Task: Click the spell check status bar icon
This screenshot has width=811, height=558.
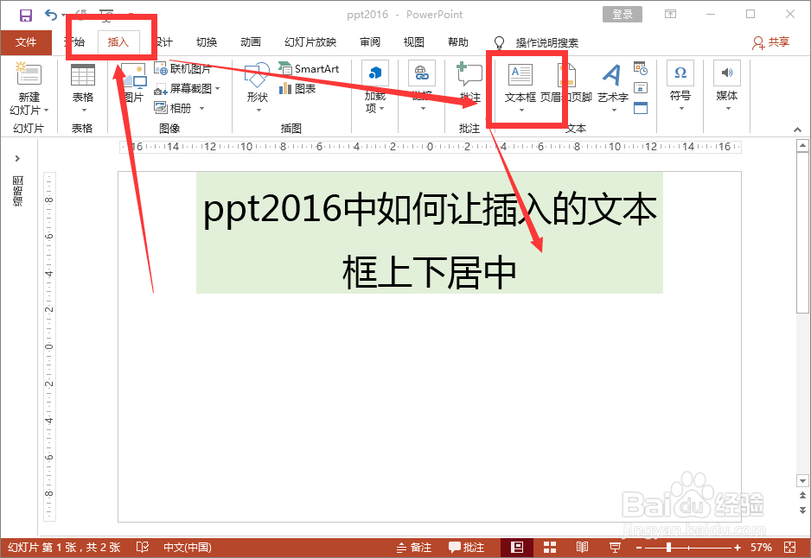Action: click(143, 547)
